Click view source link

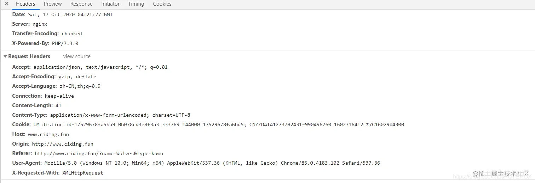click(77, 56)
